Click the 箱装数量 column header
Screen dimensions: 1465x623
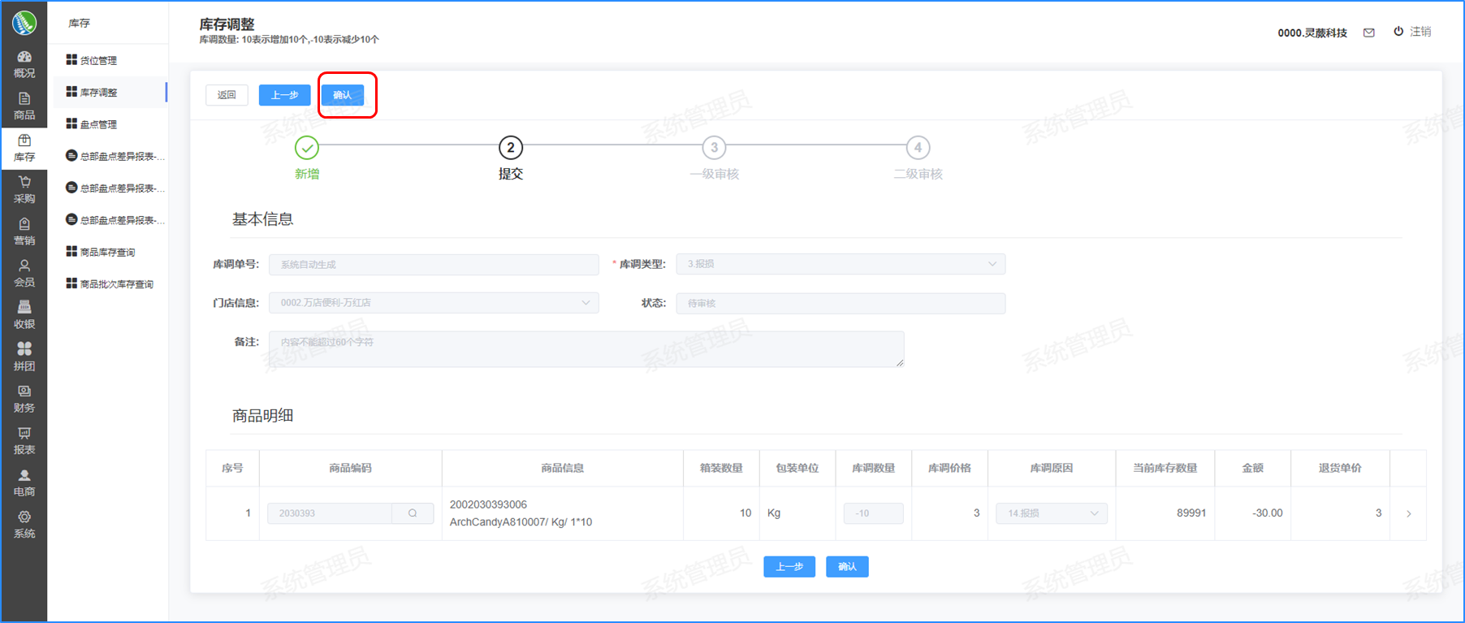(x=721, y=468)
